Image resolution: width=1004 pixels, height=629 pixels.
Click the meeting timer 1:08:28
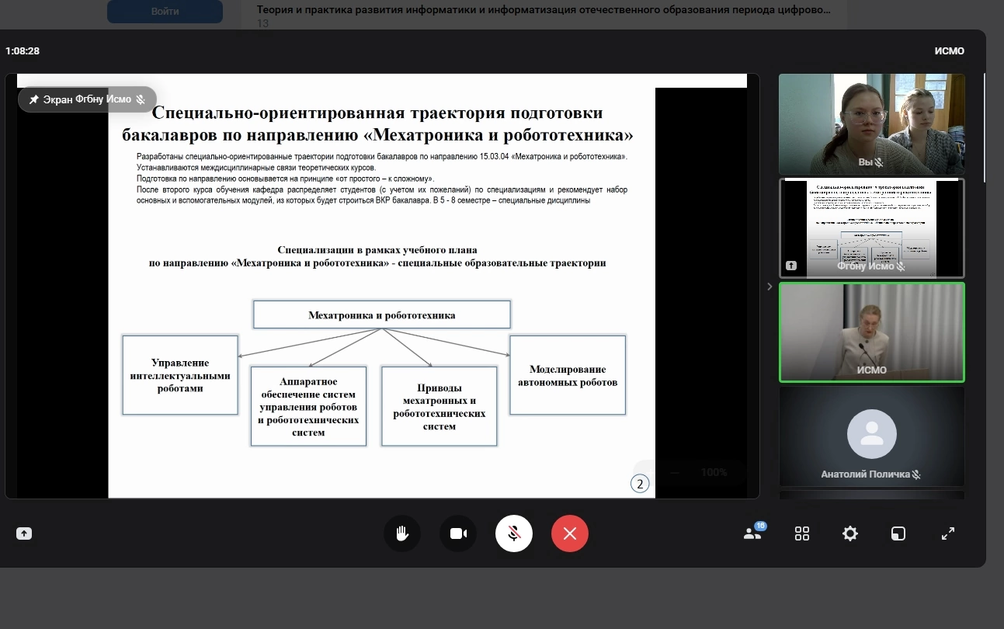coord(23,51)
